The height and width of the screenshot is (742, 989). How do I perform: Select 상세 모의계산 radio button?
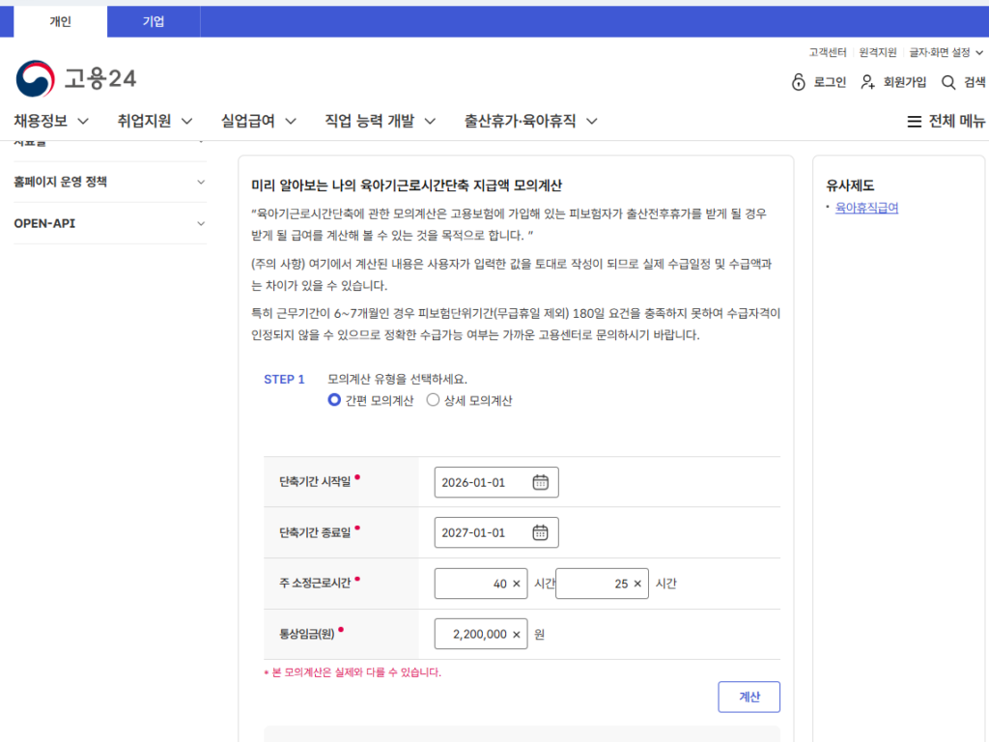[433, 400]
